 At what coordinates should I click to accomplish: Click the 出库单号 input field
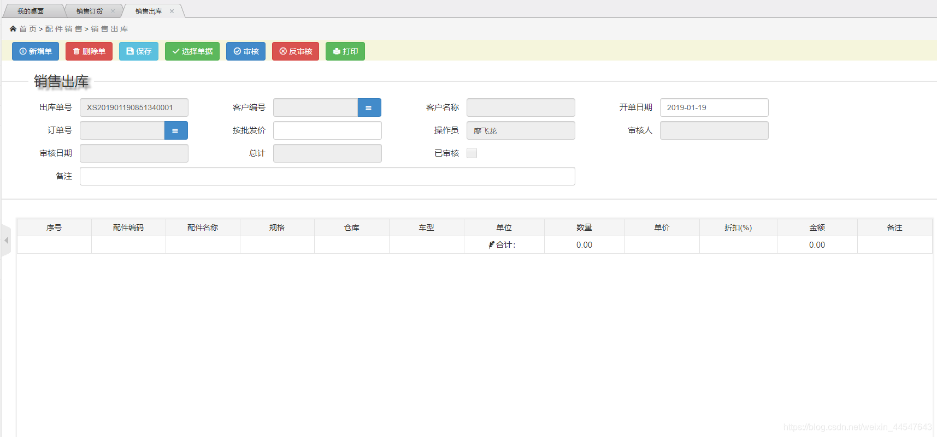(134, 107)
